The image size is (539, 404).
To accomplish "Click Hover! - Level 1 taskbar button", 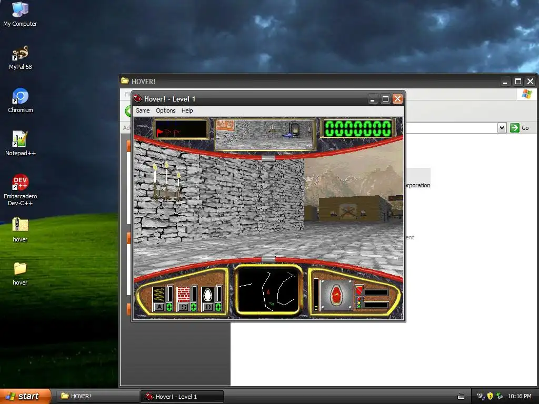I will pos(182,396).
